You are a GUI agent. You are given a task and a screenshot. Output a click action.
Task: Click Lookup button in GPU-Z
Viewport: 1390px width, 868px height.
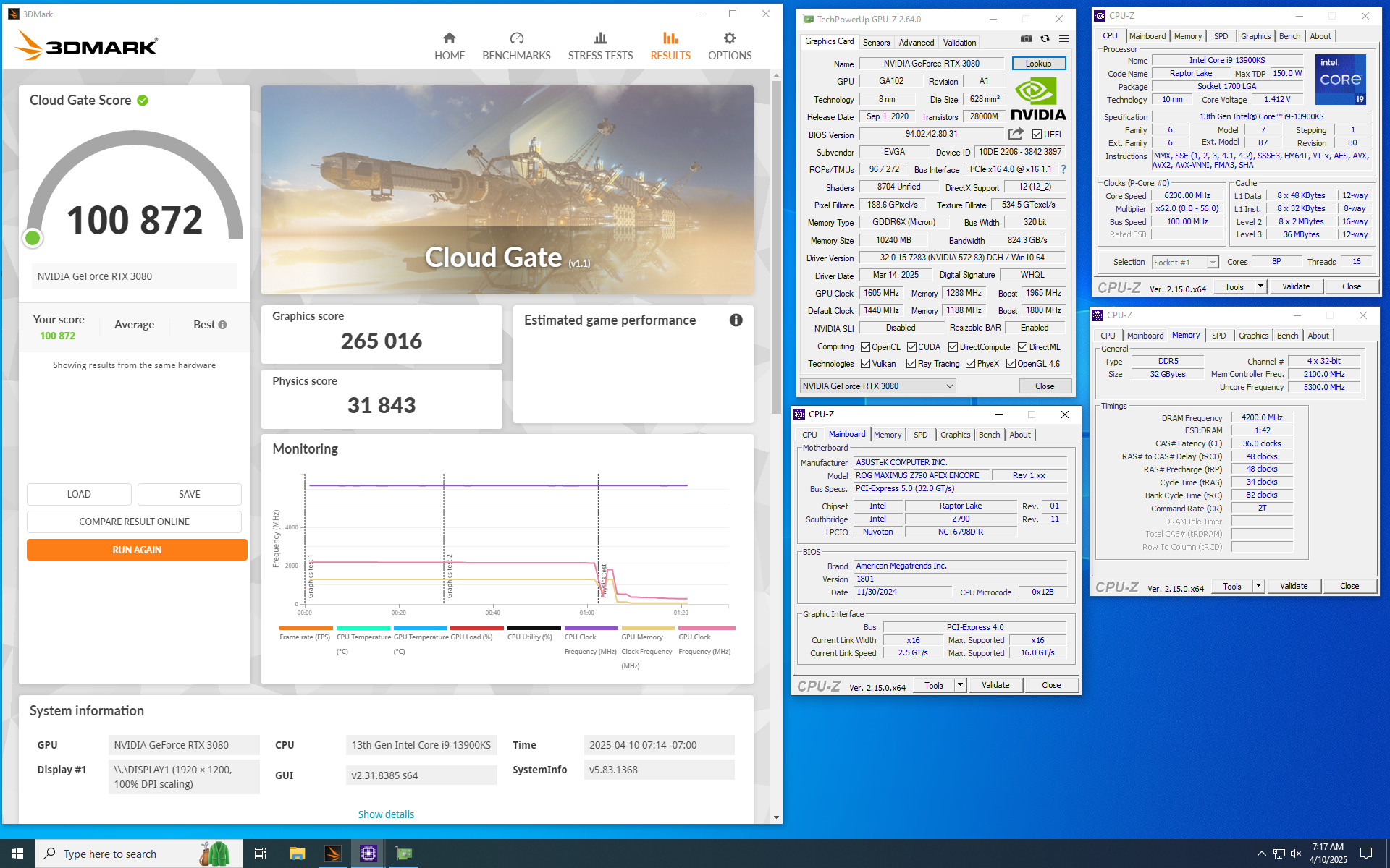click(1038, 64)
